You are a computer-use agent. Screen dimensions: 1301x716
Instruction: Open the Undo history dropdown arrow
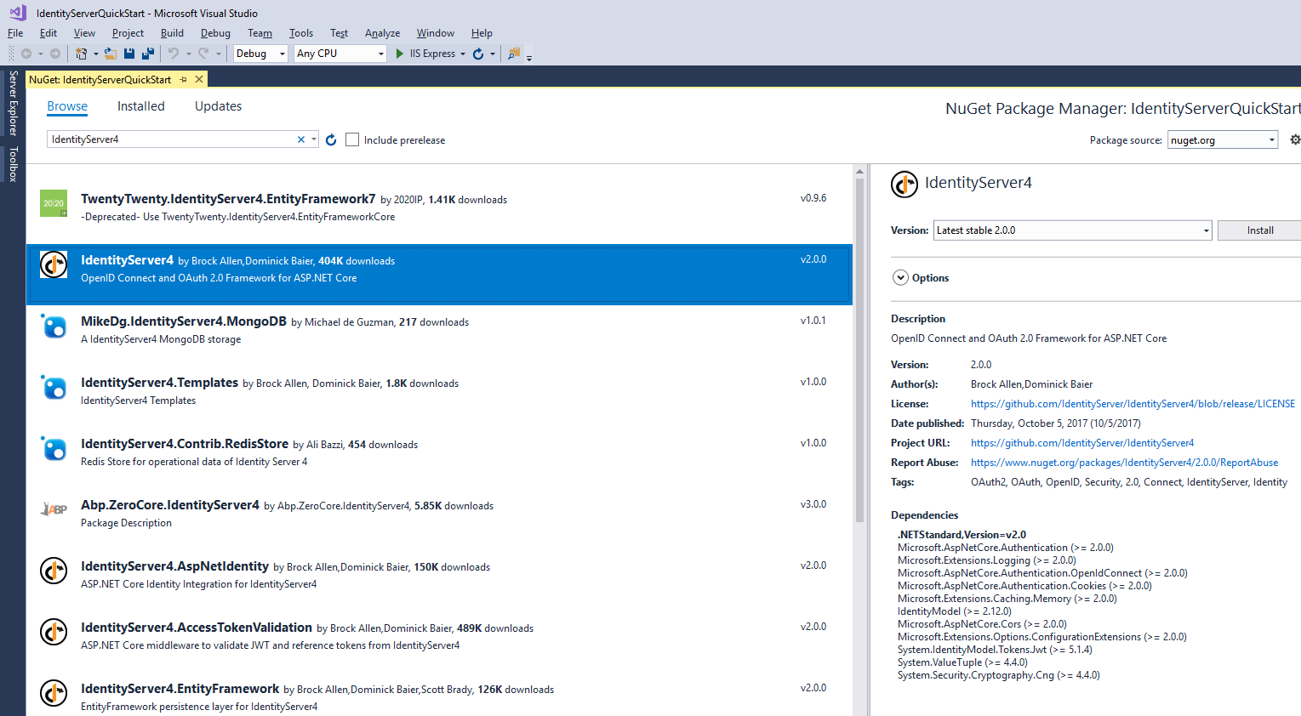pos(188,54)
